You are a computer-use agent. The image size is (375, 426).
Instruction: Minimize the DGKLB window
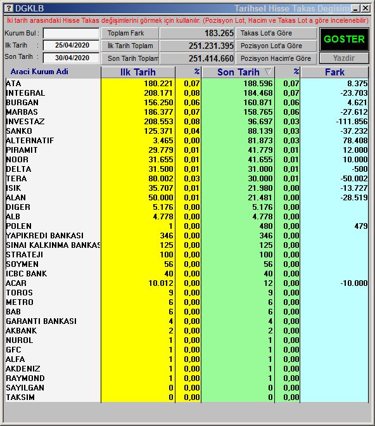[355, 8]
